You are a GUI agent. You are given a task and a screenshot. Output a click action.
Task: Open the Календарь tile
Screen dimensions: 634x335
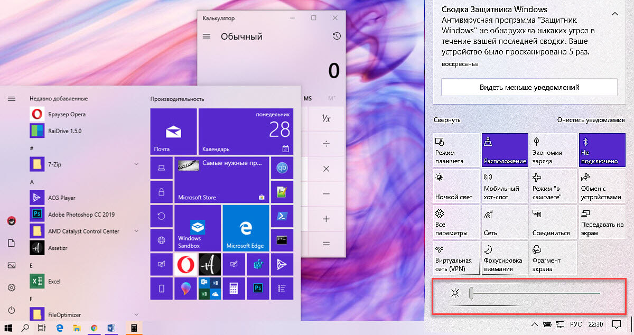click(x=246, y=131)
